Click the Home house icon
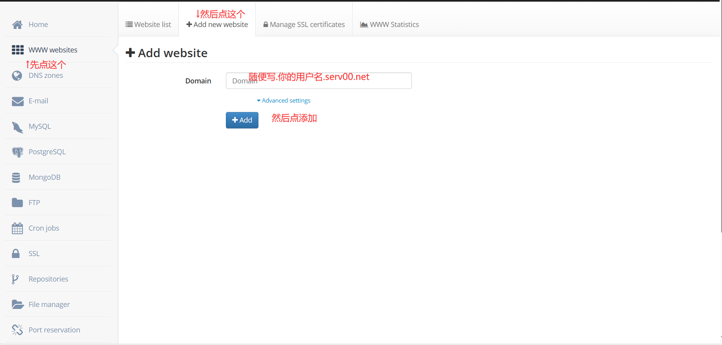The height and width of the screenshot is (345, 722). (17, 25)
